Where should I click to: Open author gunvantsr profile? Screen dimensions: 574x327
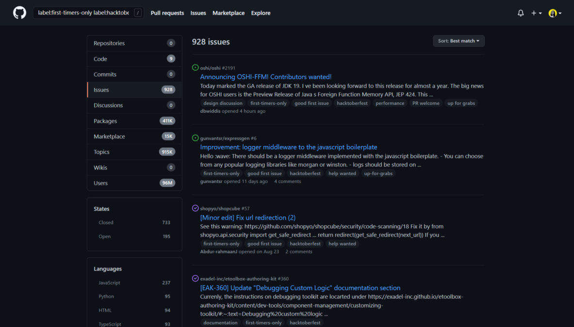pos(211,181)
